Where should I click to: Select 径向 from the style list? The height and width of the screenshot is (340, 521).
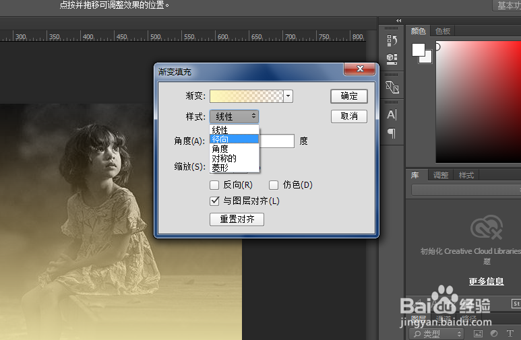point(234,139)
